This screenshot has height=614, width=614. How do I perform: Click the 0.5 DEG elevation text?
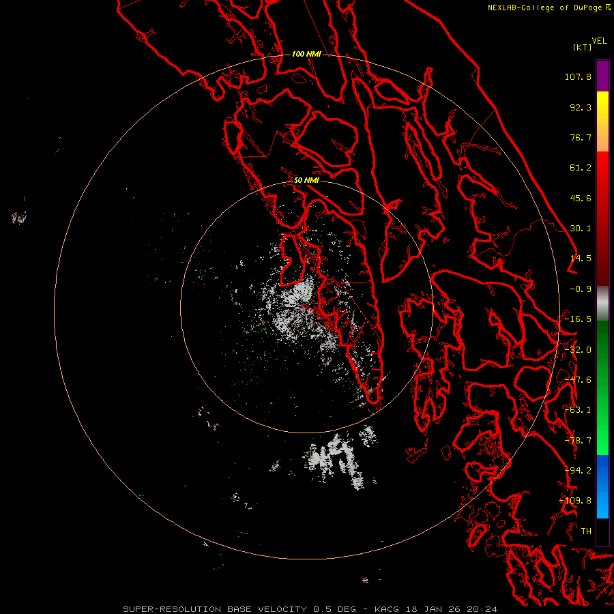[334, 609]
